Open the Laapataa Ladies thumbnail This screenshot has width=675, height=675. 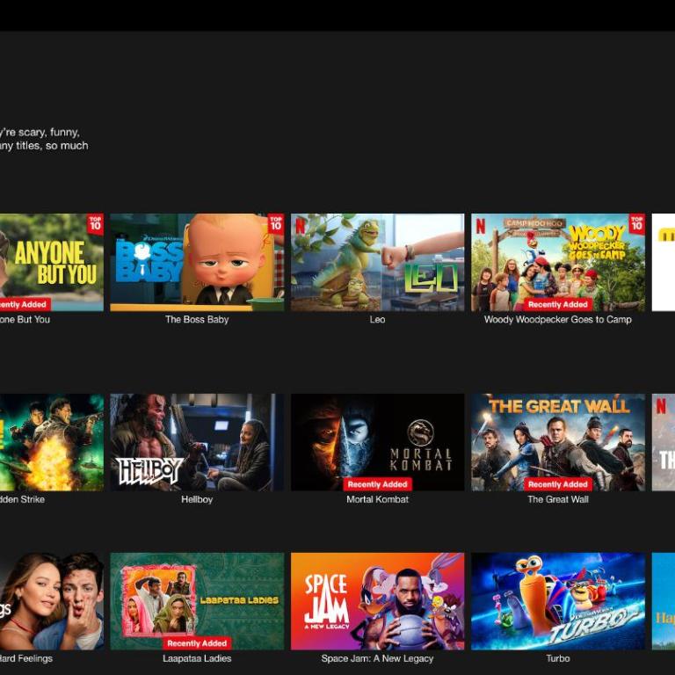point(197,601)
